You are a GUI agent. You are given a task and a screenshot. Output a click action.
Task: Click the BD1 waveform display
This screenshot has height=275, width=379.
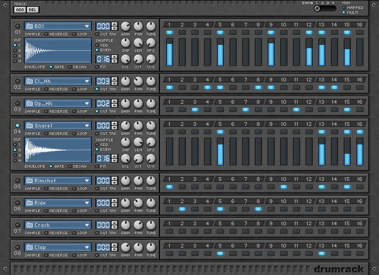58,51
